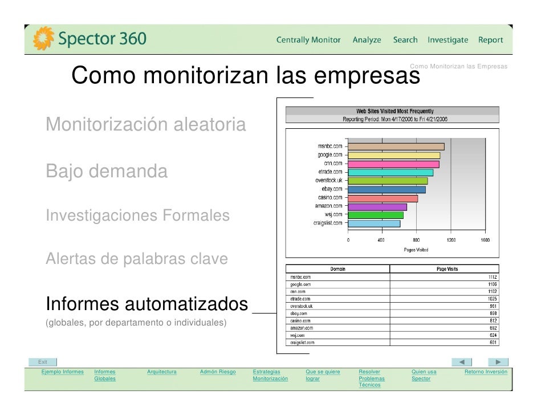The height and width of the screenshot is (415, 537).
Task: Click the cyan etrade.com bar
Action: point(390,173)
